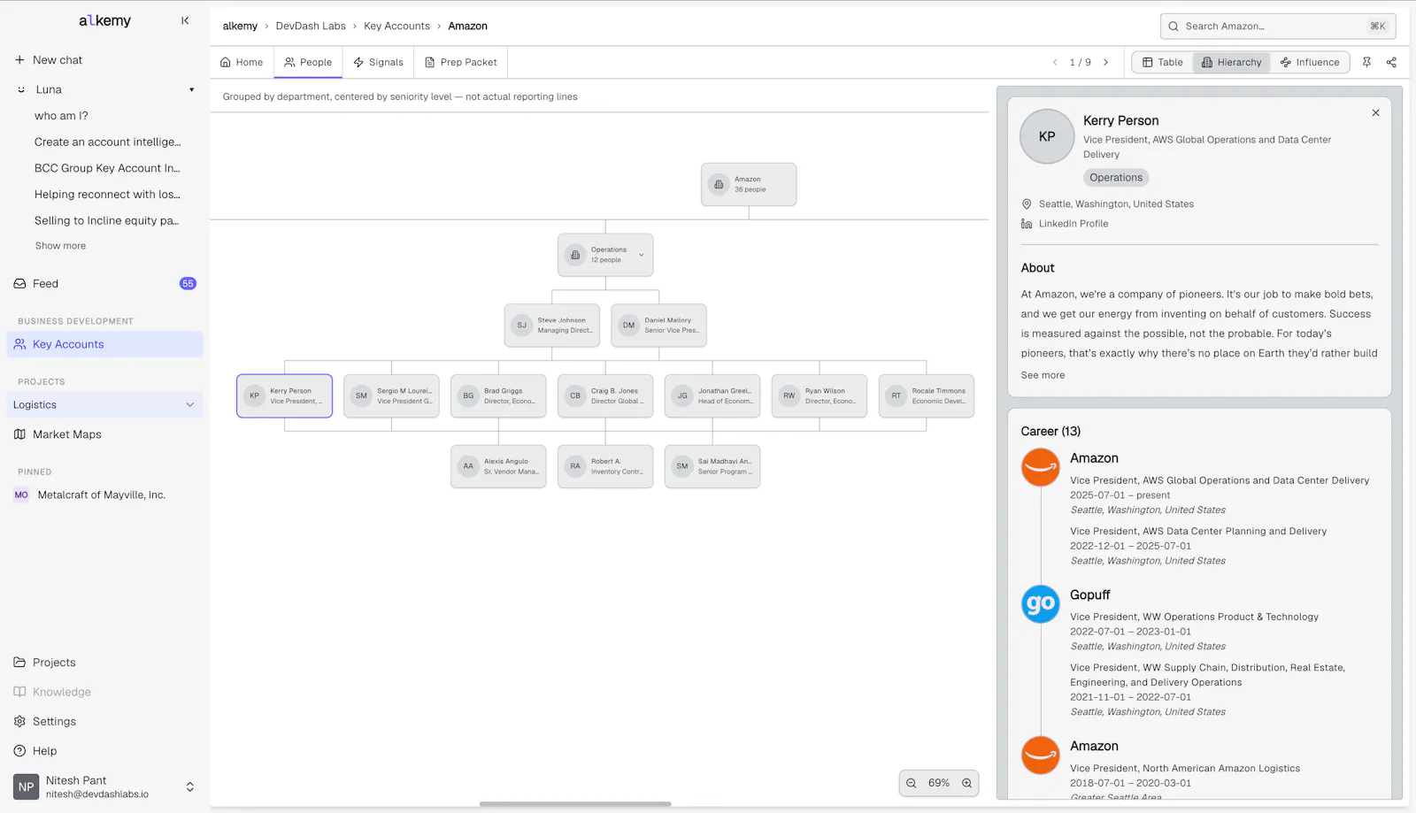Focus the Search Amazon field

pyautogui.click(x=1278, y=27)
